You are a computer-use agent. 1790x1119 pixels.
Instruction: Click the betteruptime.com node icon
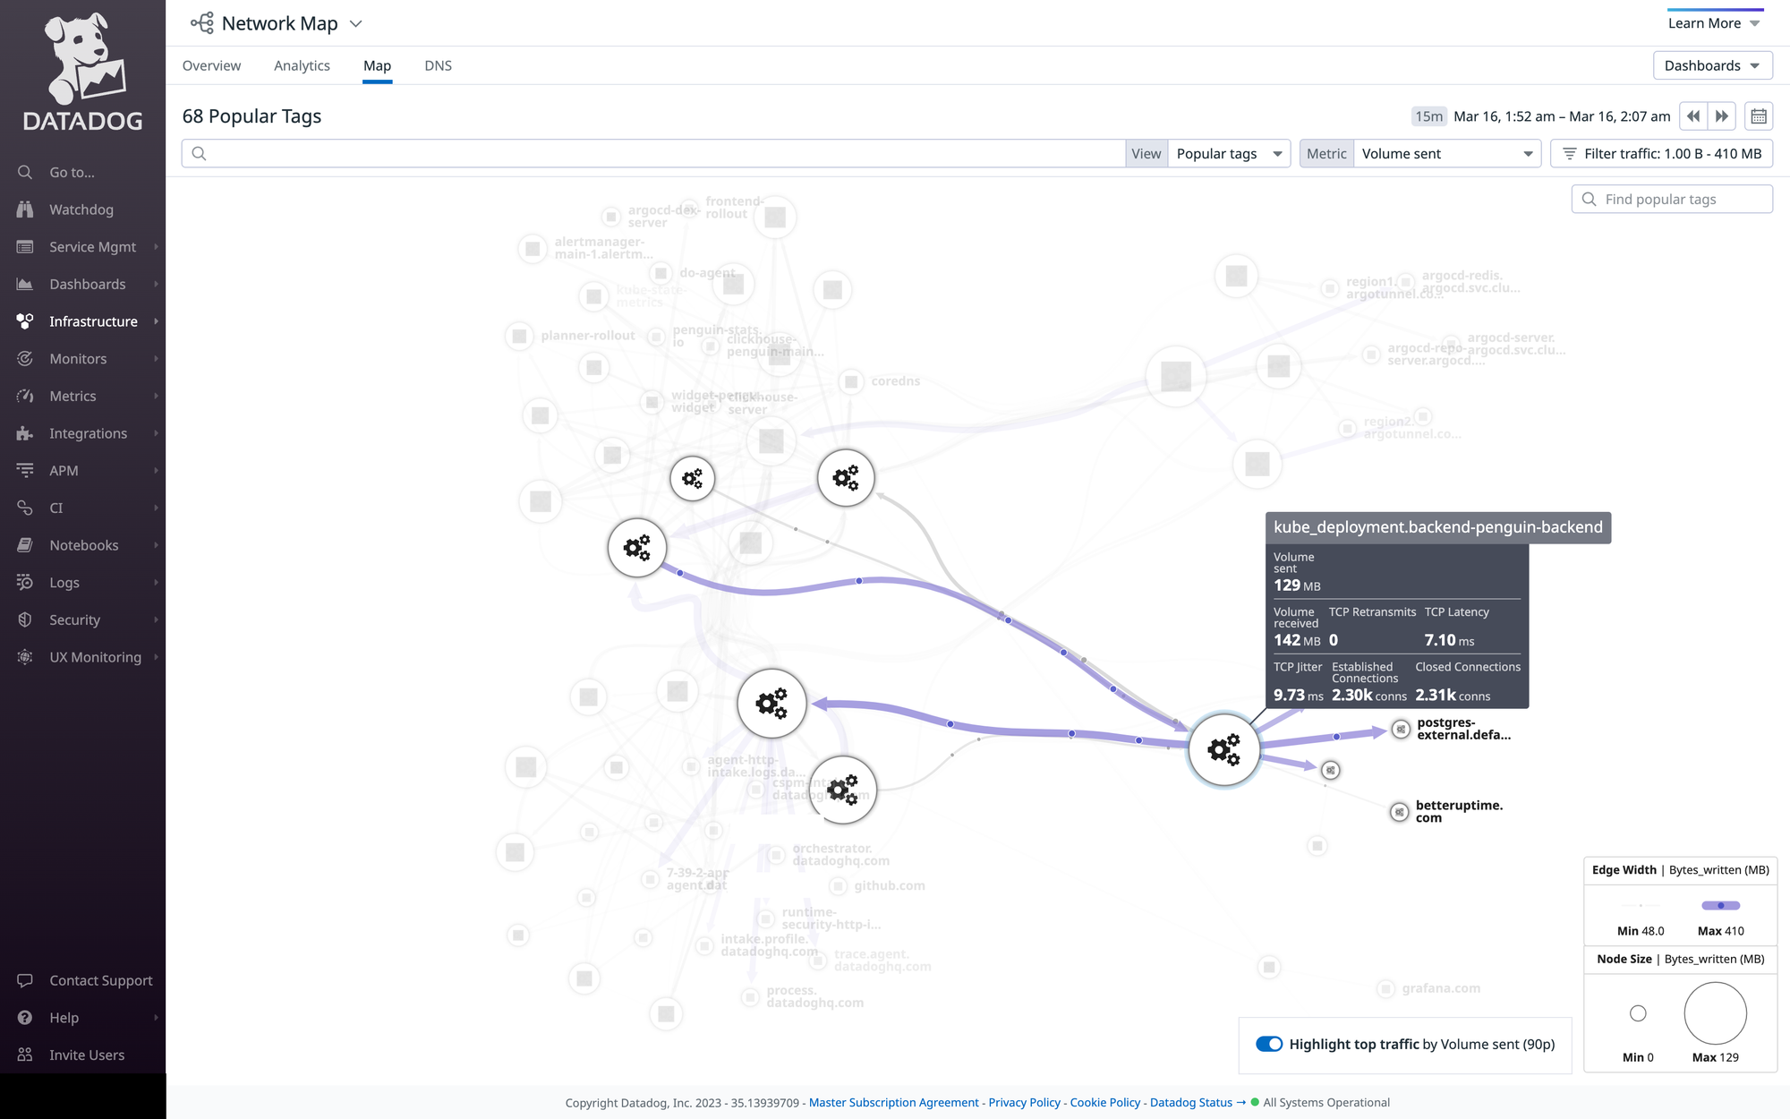[1399, 812]
